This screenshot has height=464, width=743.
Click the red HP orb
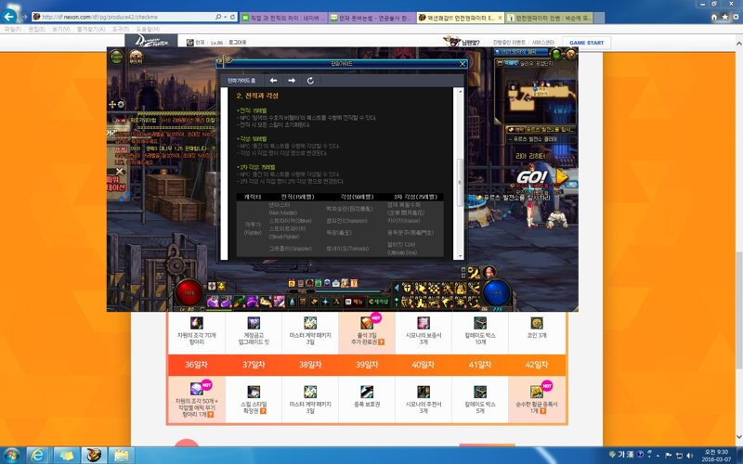(x=189, y=292)
